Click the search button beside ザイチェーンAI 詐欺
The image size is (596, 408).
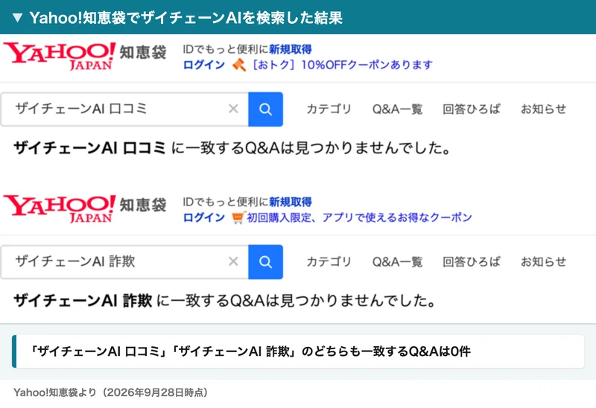tap(265, 262)
